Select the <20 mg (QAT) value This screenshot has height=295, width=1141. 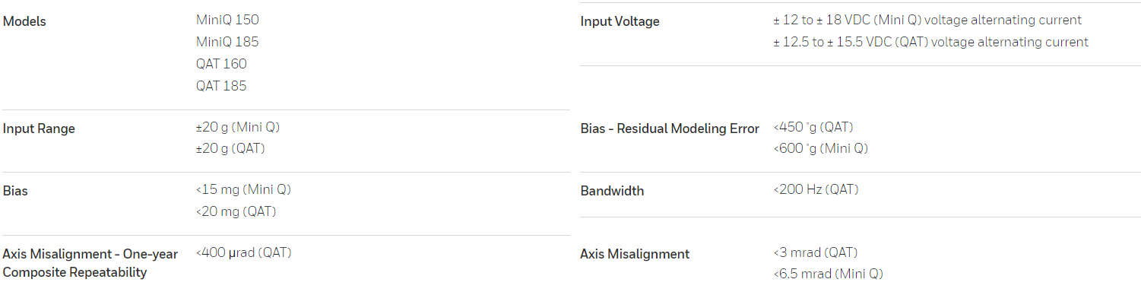(x=236, y=211)
